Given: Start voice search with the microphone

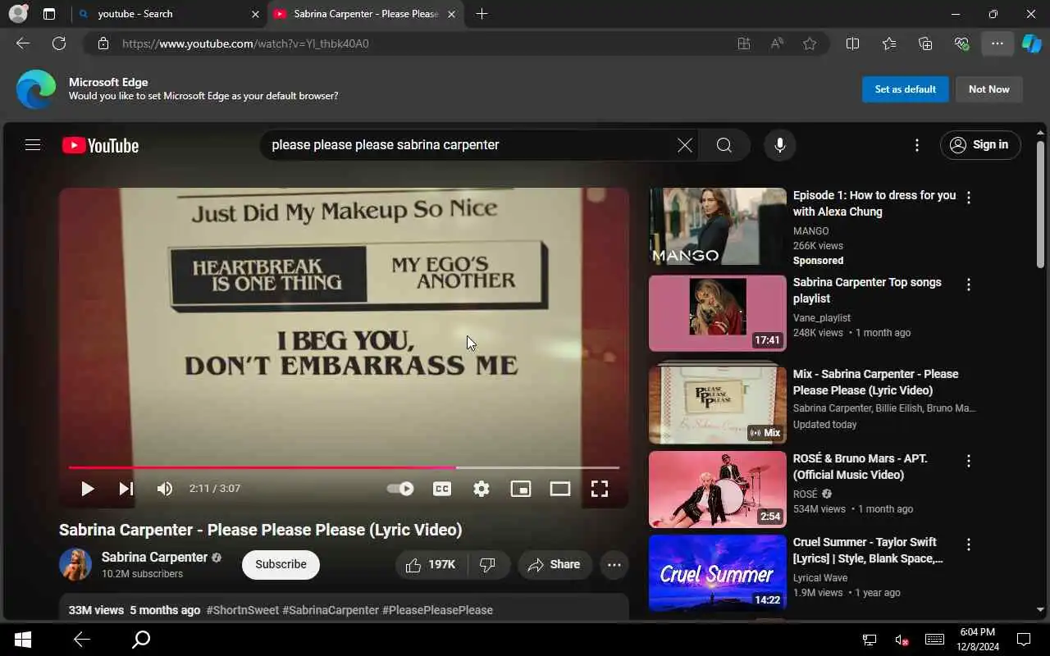Looking at the screenshot, I should pos(779,145).
